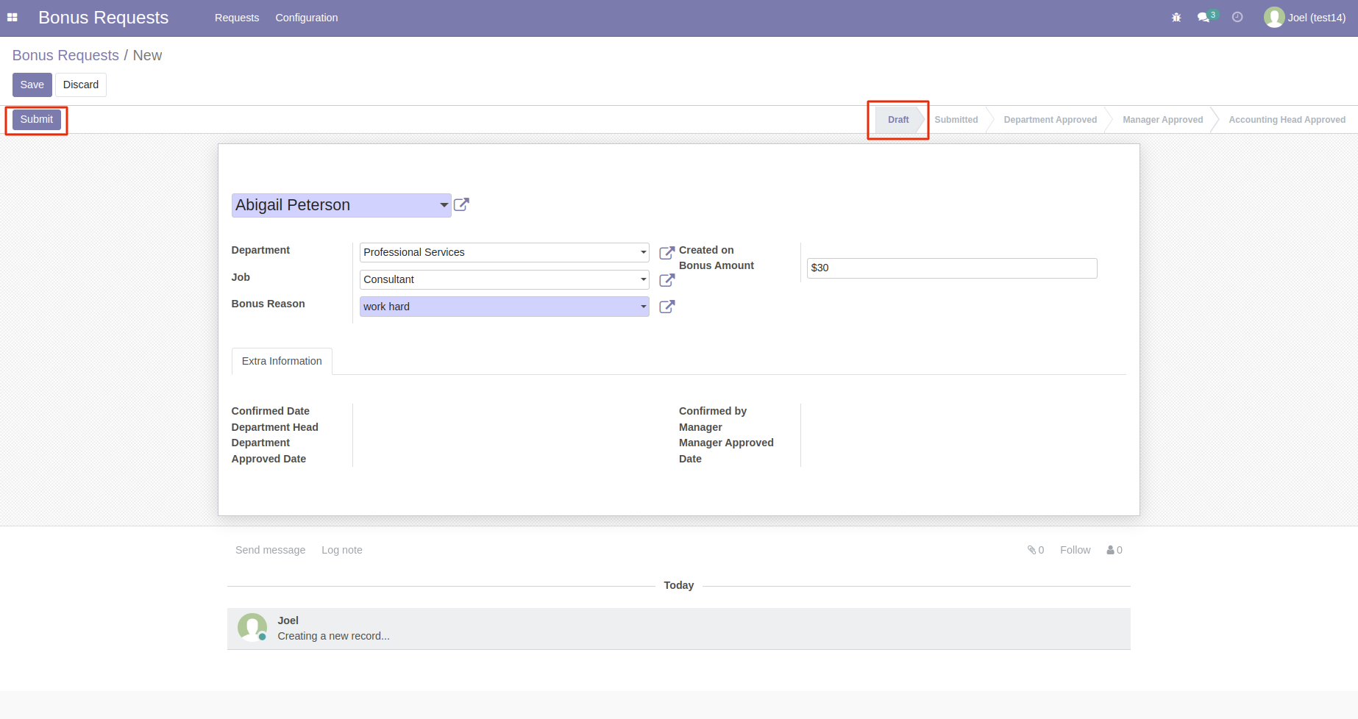Expand the work hard bonus reason dropdown
This screenshot has height=719, width=1358.
point(643,307)
